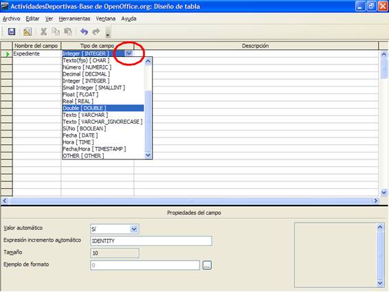
Task: Click the Copy icon in toolbar
Action: pos(56,32)
